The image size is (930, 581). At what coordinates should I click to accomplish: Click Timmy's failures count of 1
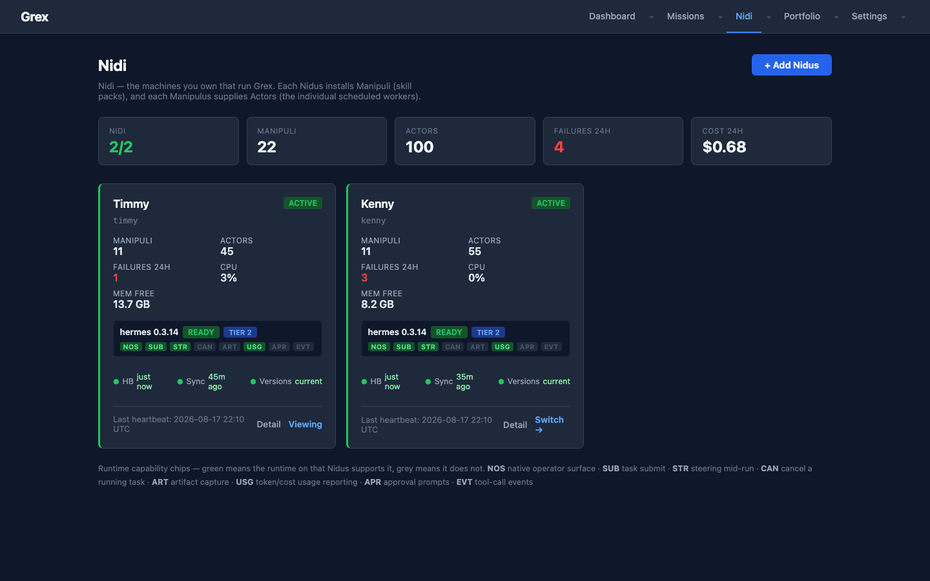[116, 278]
